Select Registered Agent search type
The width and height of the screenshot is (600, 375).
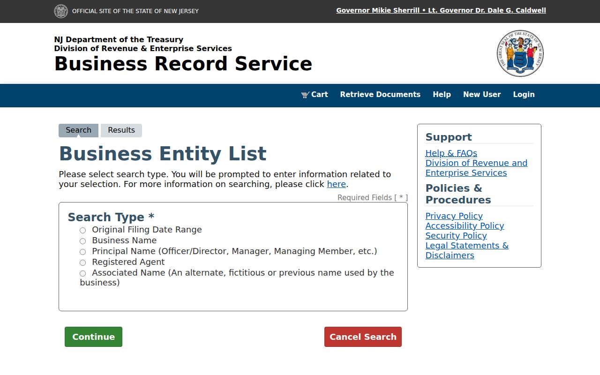pos(83,262)
